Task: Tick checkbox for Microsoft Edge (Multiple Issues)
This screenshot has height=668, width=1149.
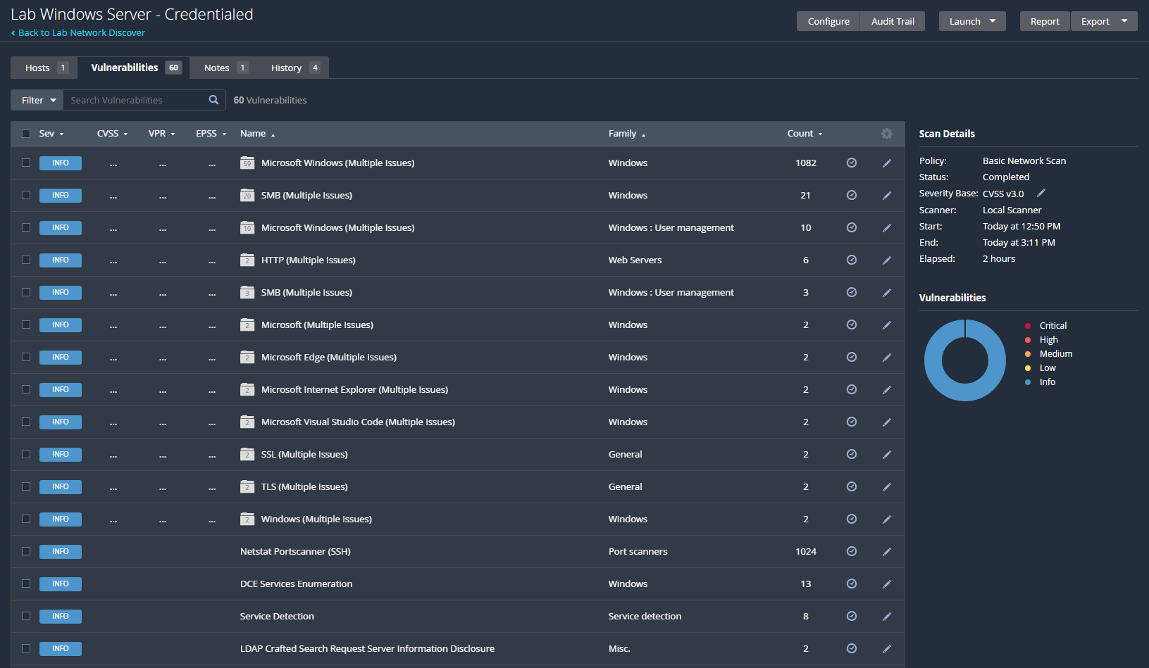Action: pos(26,357)
